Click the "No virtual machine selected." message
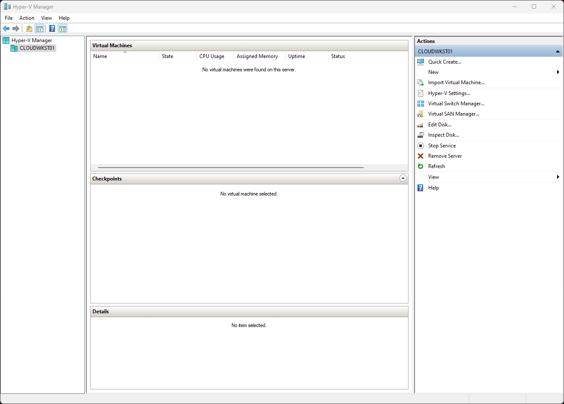564x404 pixels. pyautogui.click(x=249, y=194)
